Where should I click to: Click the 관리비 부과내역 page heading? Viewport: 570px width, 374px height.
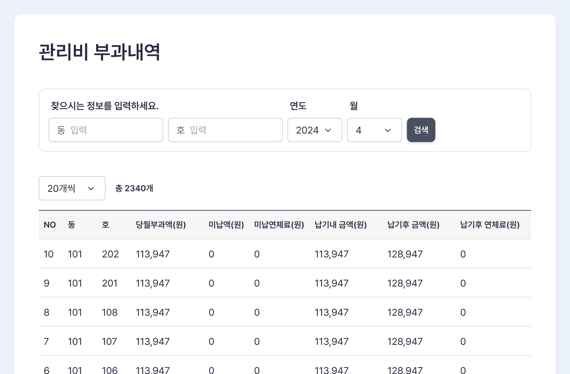(99, 52)
